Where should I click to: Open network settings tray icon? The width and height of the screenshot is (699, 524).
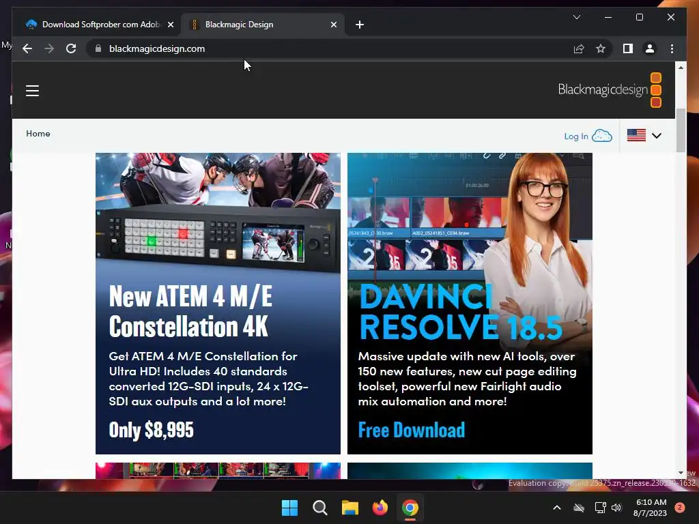click(x=600, y=508)
